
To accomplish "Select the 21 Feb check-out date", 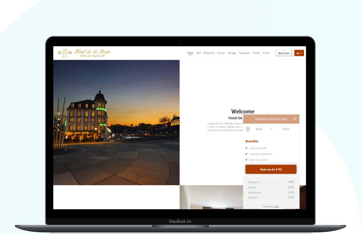I will click(x=286, y=129).
